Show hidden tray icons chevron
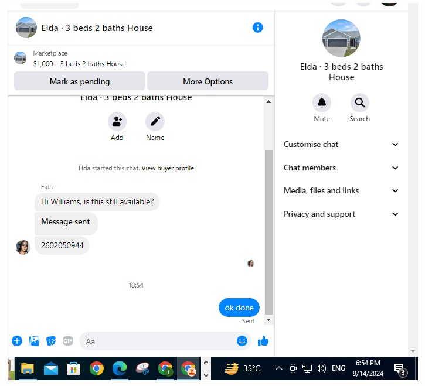Viewport: 425px width, 386px height. pos(279,368)
